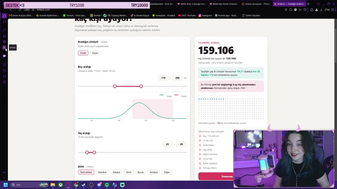The image size is (337, 189).
Task: Open History clock icon in the sidebar
Action: coord(4,70)
